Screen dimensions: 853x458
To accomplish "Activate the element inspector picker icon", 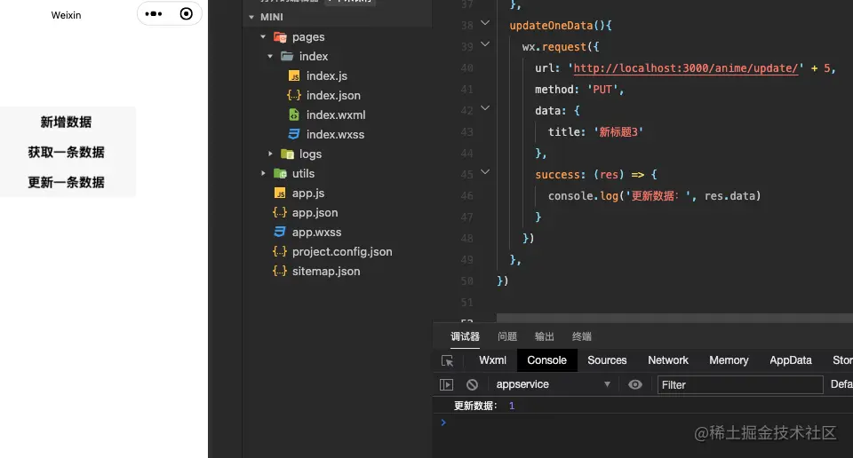I will click(447, 360).
